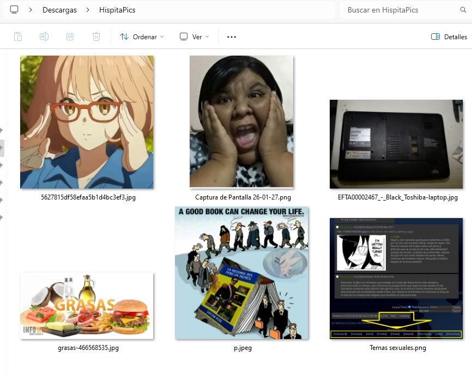Click the grasas-466568535.jpg file name
The width and height of the screenshot is (472, 375).
pyautogui.click(x=88, y=347)
